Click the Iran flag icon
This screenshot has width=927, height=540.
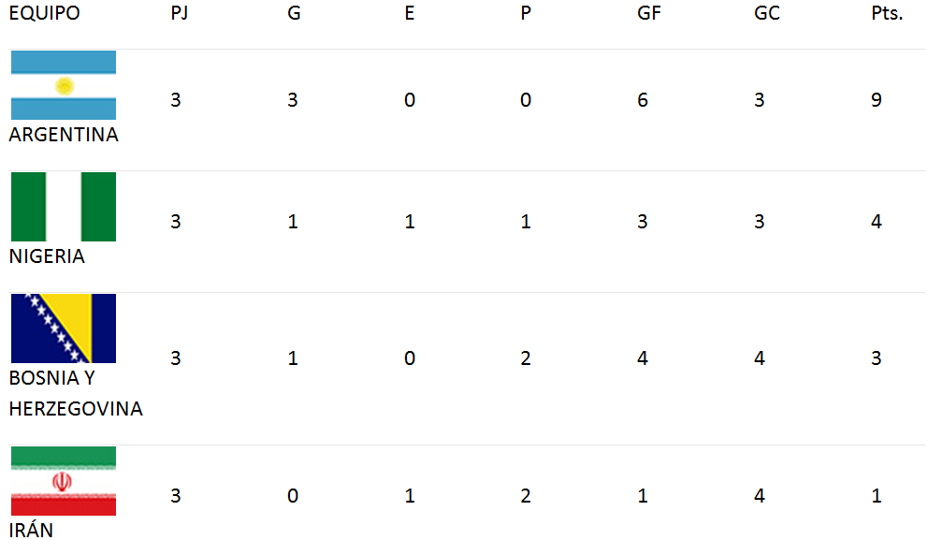64,481
